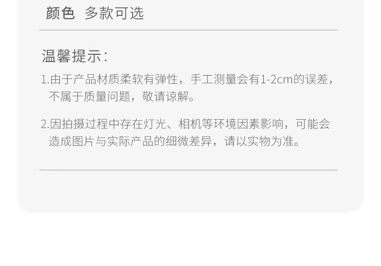Screen dimensions: 381x266
Task: Click the phrase 由于产品材质柔软有弹性
Action: click(114, 79)
